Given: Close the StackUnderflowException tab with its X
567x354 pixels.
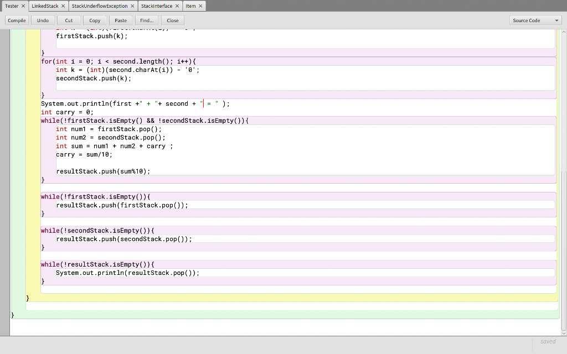Looking at the screenshot, I should 132,6.
